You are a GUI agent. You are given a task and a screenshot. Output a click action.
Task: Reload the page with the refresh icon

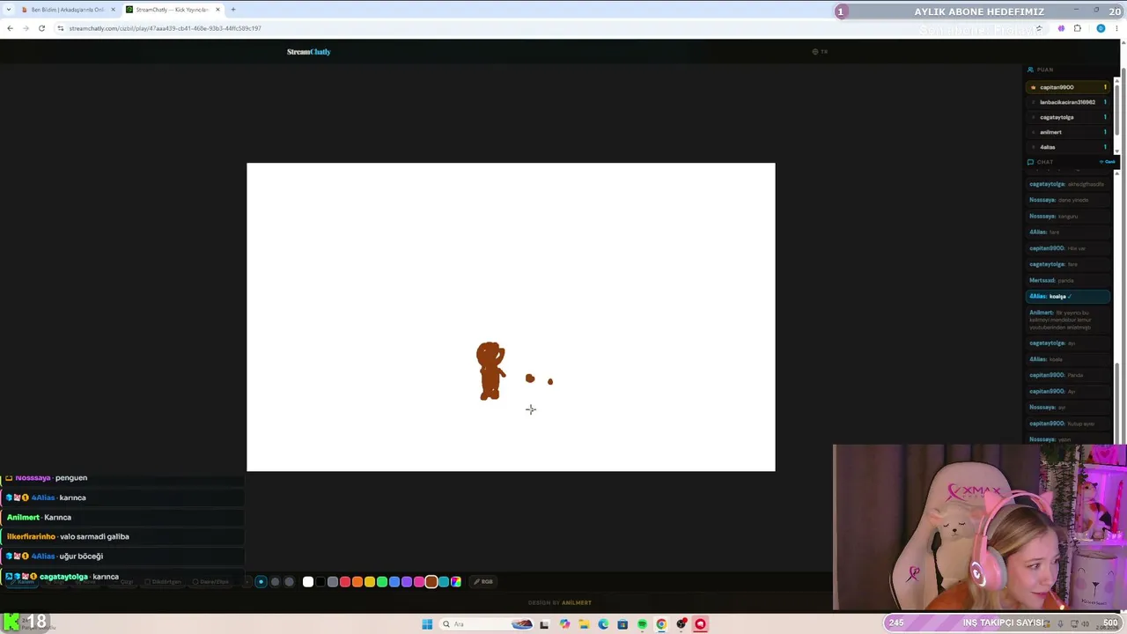[x=41, y=28]
